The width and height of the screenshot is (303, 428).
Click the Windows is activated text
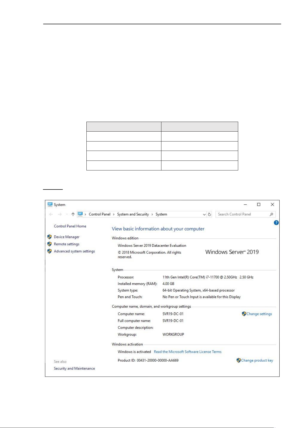(134, 352)
